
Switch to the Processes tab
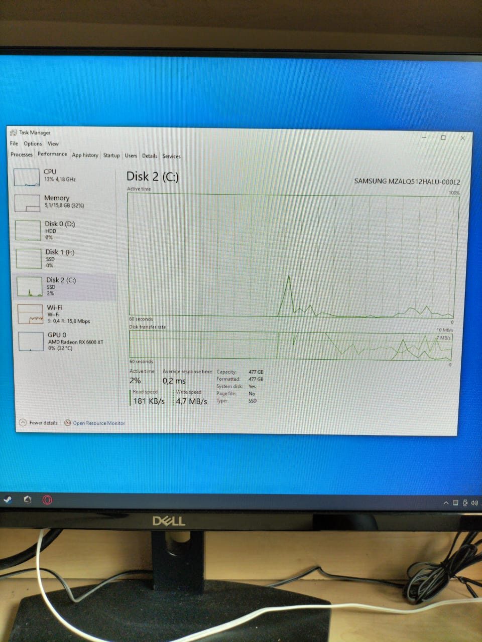tap(22, 154)
